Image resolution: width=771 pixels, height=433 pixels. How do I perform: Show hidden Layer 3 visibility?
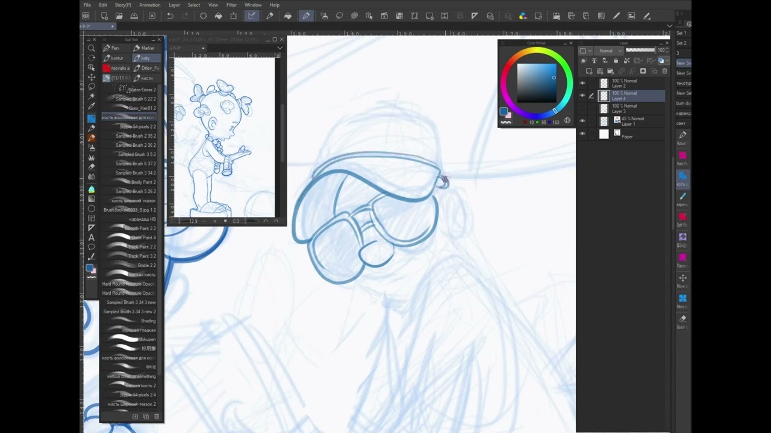582,109
